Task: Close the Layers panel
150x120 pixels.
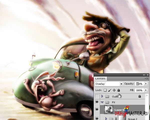Action: click(x=148, y=75)
